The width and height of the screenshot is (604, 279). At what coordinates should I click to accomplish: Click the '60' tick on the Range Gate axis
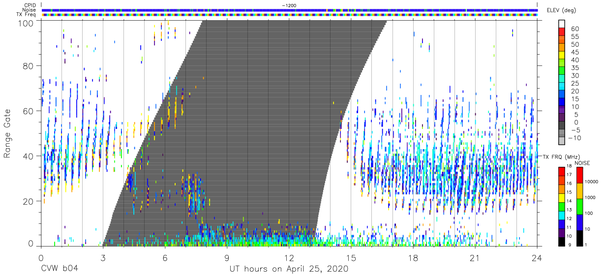click(29, 111)
